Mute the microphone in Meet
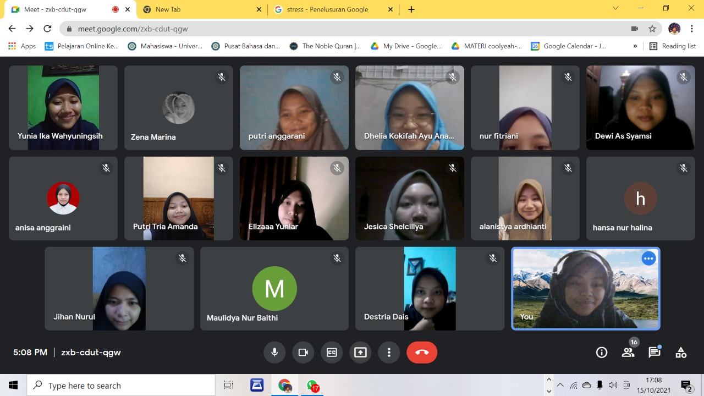This screenshot has width=704, height=396. (274, 353)
